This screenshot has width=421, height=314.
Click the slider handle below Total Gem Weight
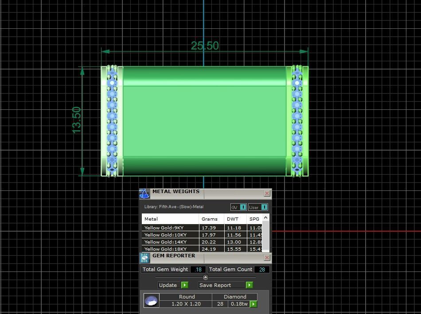[x=205, y=277]
